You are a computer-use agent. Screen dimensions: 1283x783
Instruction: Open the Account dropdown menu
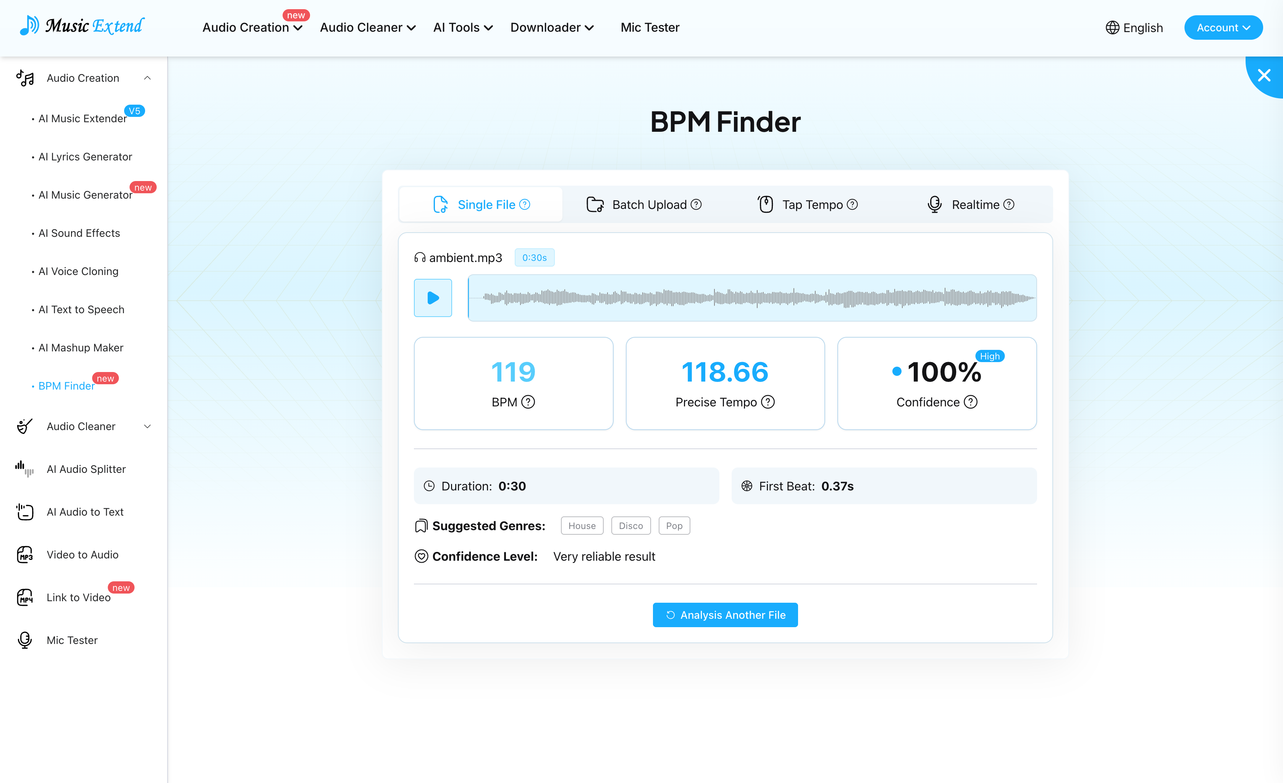tap(1223, 28)
